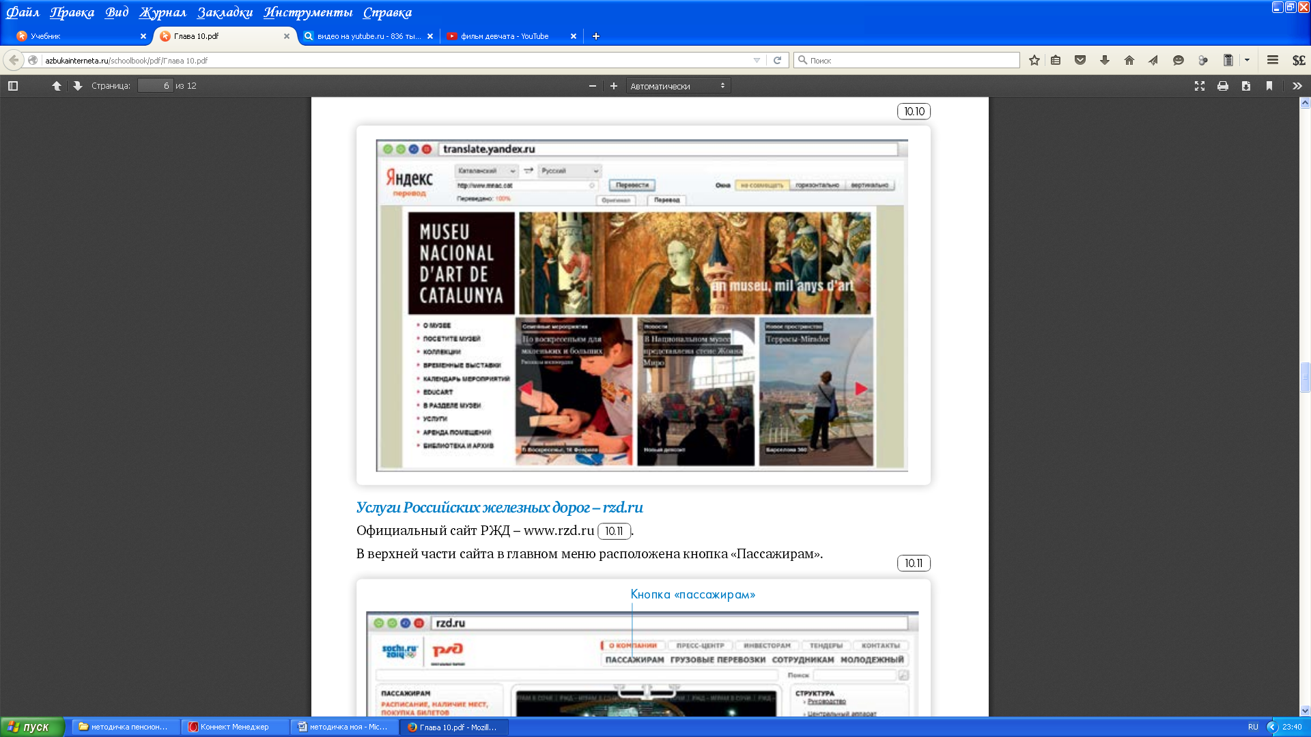Save page to Pocket
Viewport: 1311px width, 737px height.
tap(1080, 60)
